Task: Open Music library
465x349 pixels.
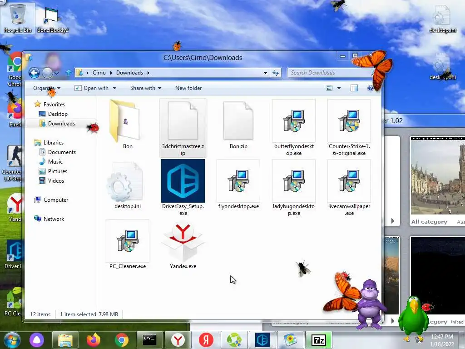Action: click(x=55, y=162)
